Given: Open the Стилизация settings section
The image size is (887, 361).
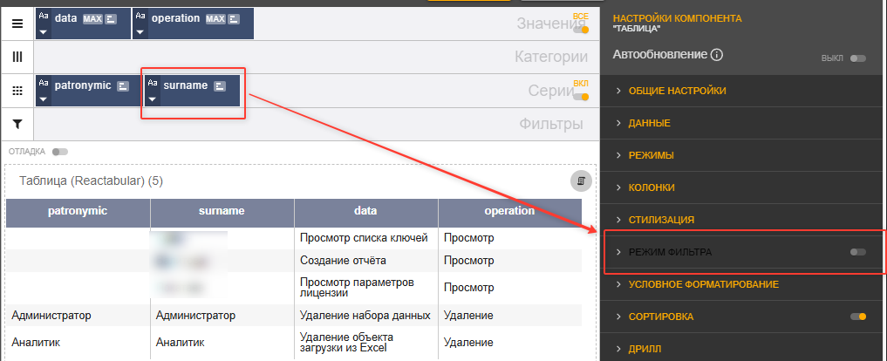Looking at the screenshot, I should click(662, 220).
